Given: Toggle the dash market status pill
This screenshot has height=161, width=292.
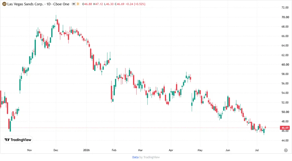Looking at the screenshot, I should (x=74, y=4).
